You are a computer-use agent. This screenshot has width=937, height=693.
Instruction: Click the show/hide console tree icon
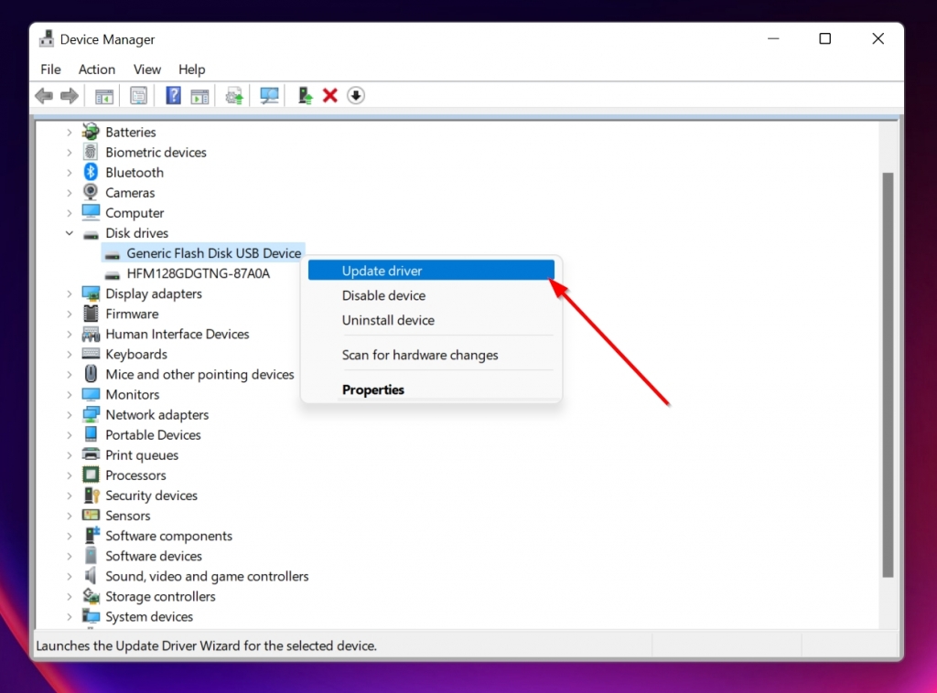tap(103, 95)
